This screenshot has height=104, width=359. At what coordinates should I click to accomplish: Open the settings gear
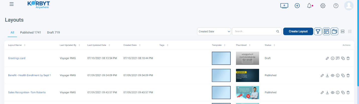pyautogui.click(x=323, y=6)
